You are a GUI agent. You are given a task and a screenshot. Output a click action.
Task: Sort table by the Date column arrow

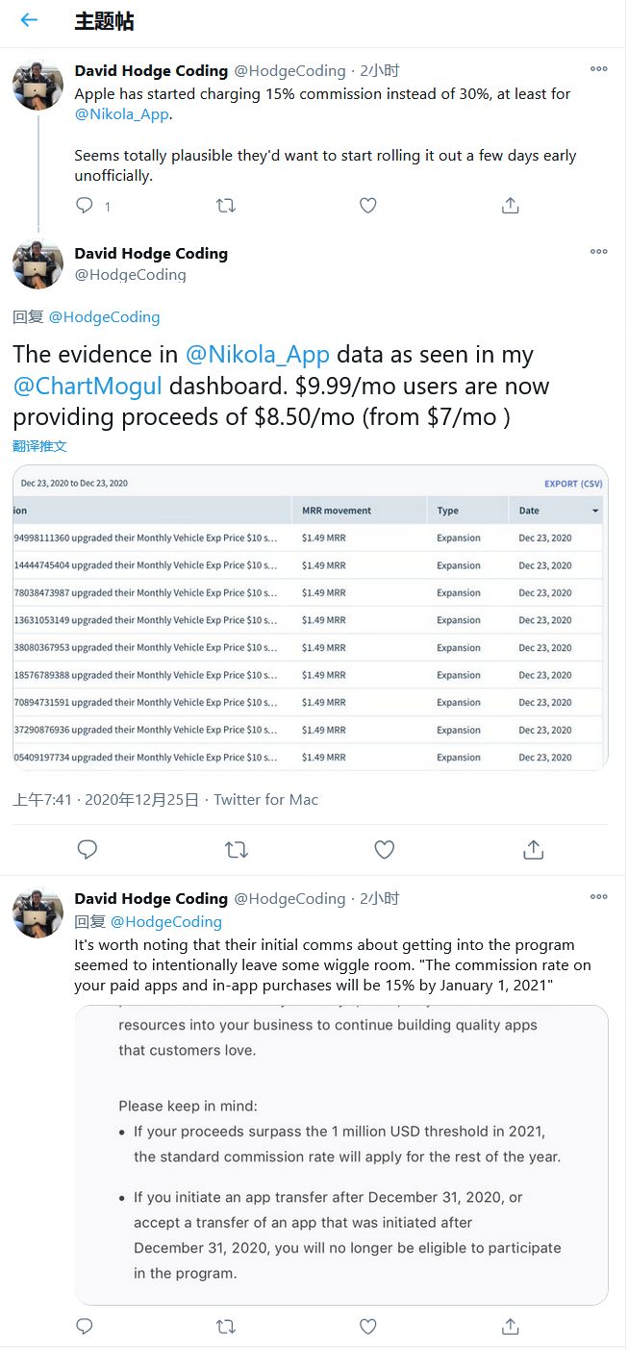pyautogui.click(x=595, y=511)
